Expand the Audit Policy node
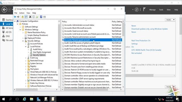This screenshot has width=182, height=102. point(28,49)
